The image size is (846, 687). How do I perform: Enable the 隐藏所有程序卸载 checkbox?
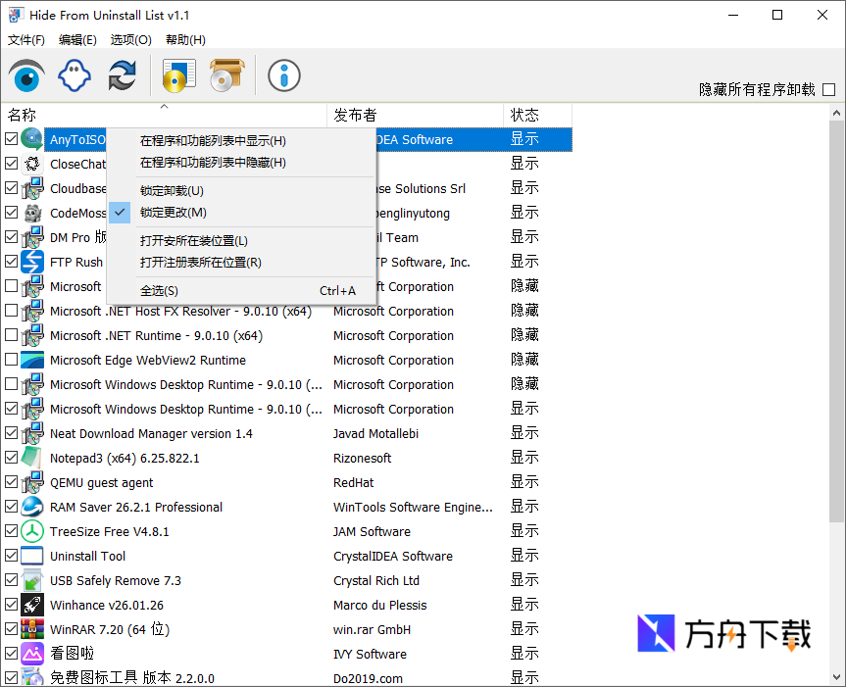[x=828, y=88]
